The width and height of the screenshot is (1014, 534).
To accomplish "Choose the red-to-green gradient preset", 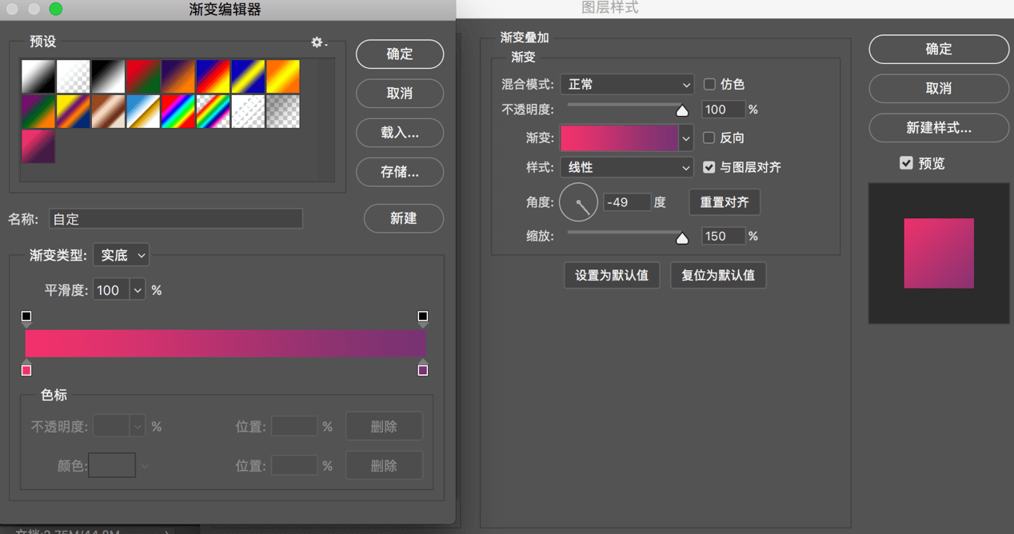I will click(x=143, y=77).
